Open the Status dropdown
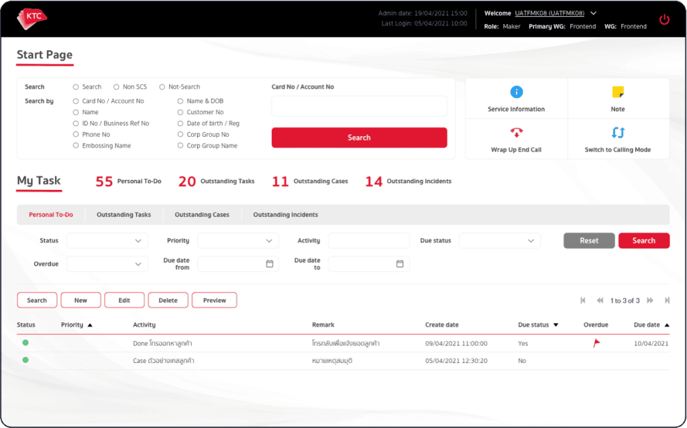The width and height of the screenshot is (687, 428). pos(107,241)
